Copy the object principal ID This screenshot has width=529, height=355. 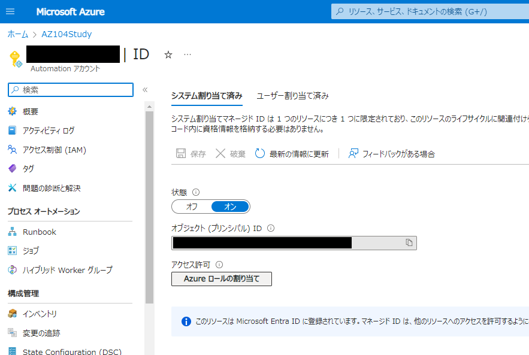point(409,242)
